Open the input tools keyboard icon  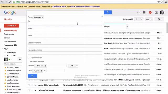pos(148,19)
